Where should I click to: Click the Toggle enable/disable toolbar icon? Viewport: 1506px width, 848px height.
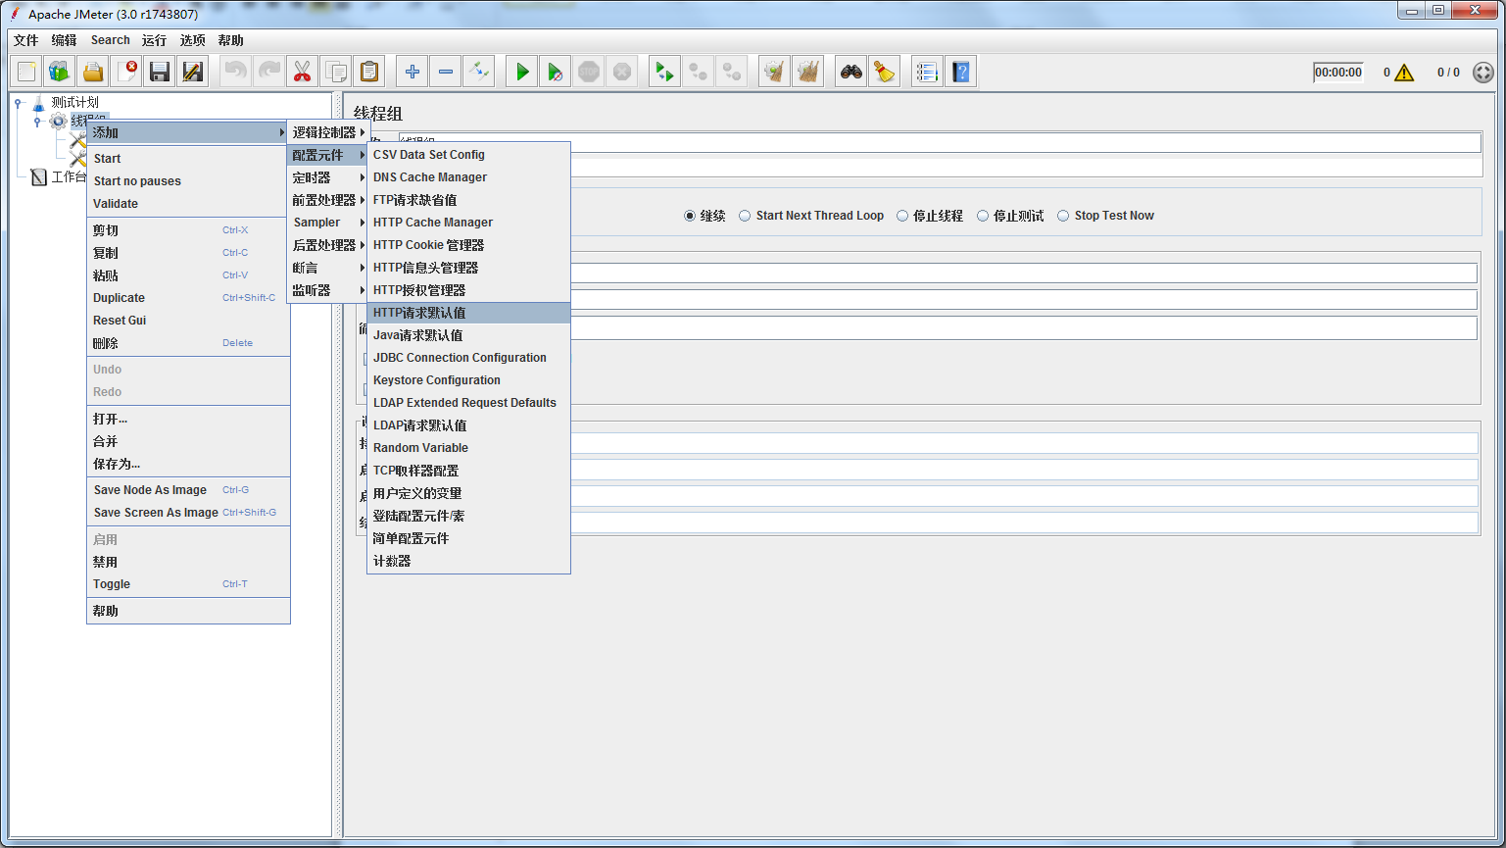pos(479,72)
